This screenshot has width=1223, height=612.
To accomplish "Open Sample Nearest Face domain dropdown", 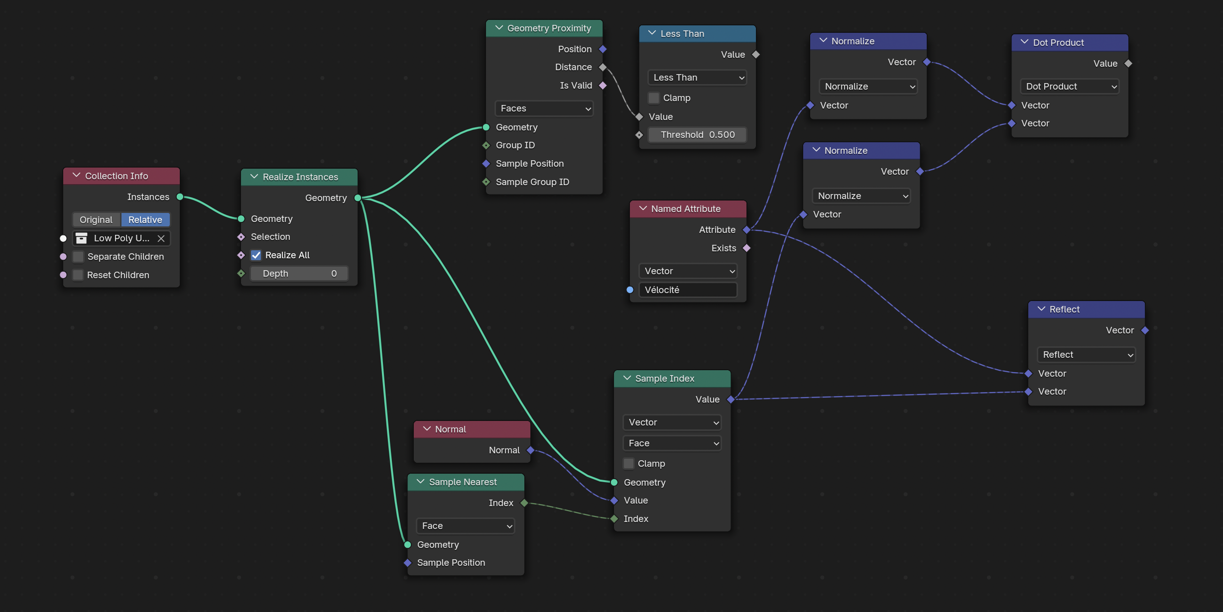I will click(x=465, y=526).
